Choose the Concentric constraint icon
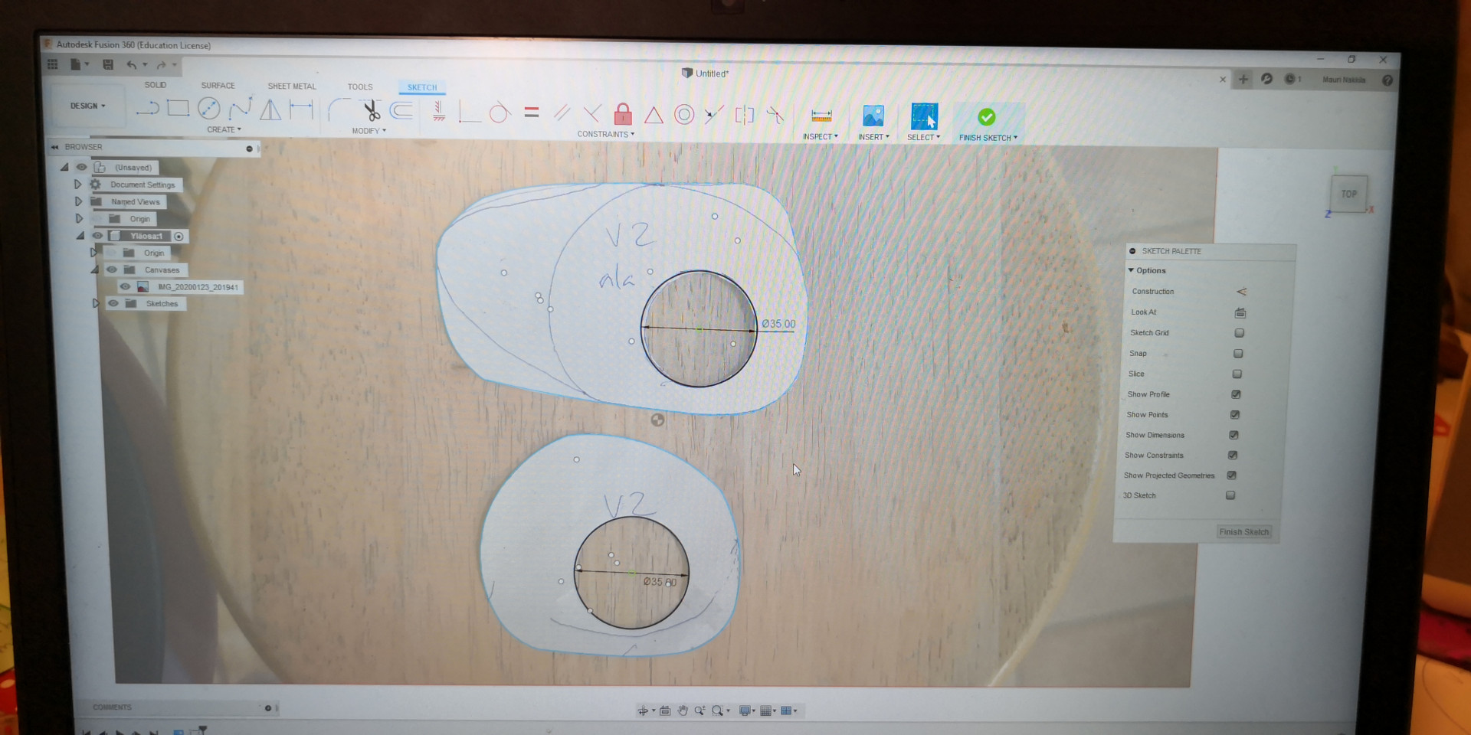The width and height of the screenshot is (1471, 735). [x=684, y=115]
